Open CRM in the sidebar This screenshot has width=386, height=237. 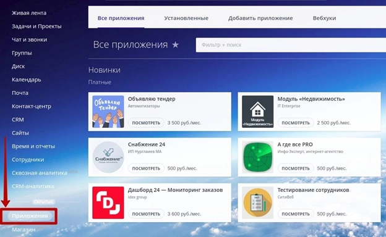18,120
